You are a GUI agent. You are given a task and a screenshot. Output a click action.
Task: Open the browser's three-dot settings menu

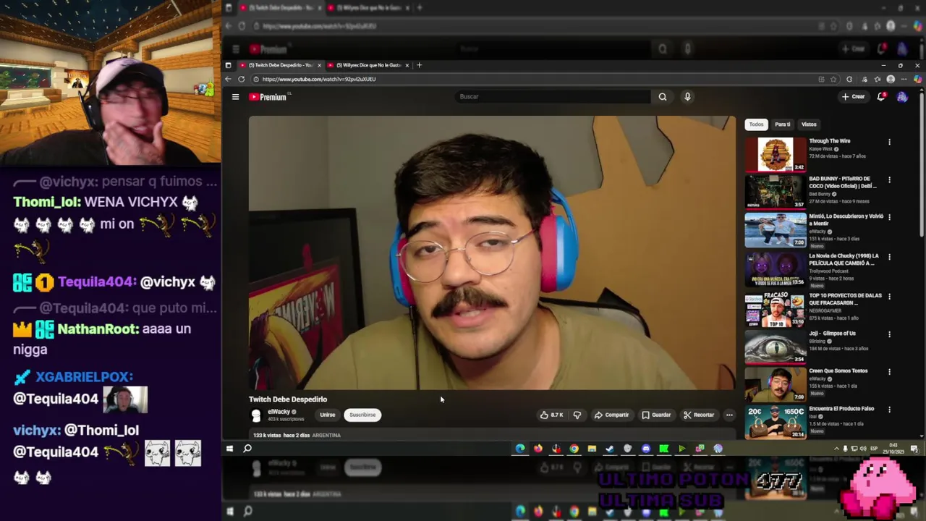[x=904, y=79]
